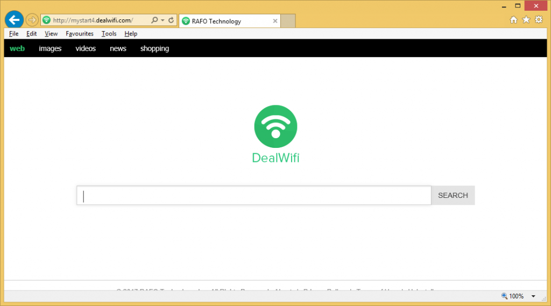
Task: Expand the address bar autocomplete dropdown arrow
Action: click(x=163, y=20)
